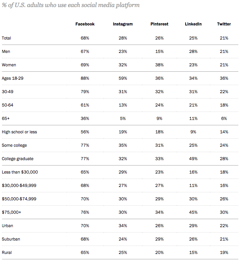
Task: Click the chart title about U.S. adults
Action: (x=71, y=5)
